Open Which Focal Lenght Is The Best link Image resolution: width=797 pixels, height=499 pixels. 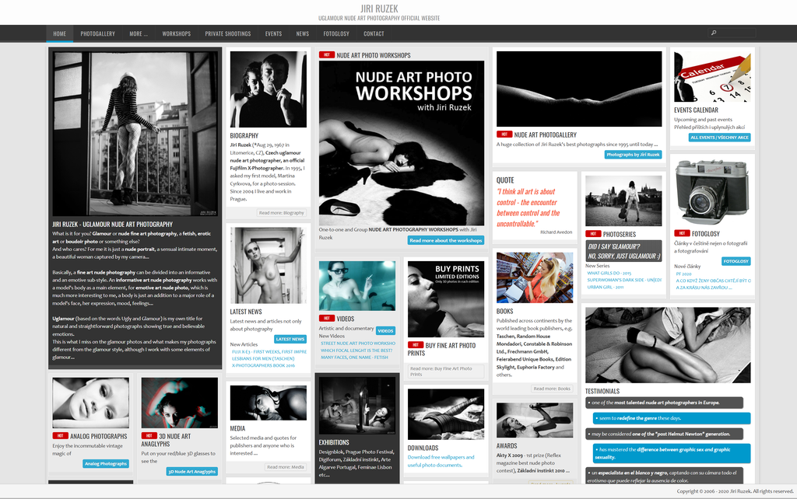coord(356,351)
